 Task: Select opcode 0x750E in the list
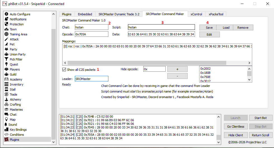click(205, 77)
